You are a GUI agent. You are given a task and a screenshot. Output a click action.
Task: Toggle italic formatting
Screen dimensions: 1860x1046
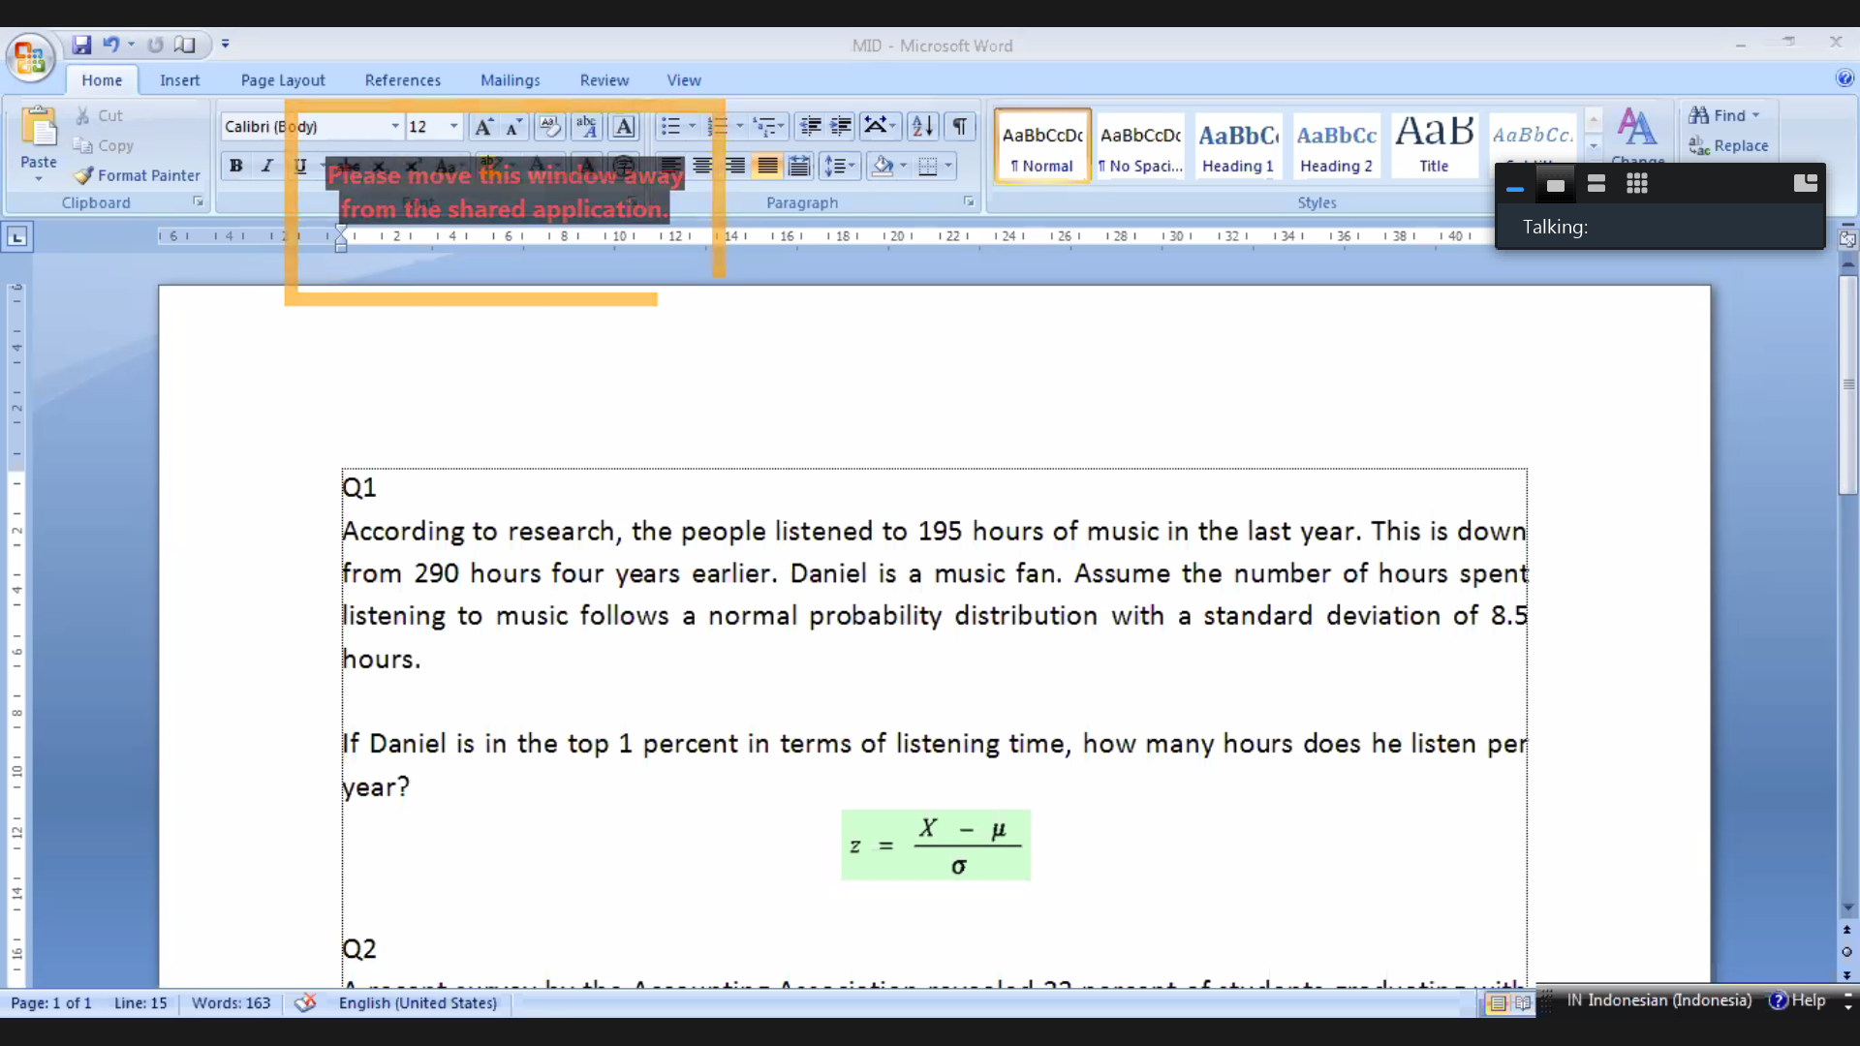tap(268, 166)
